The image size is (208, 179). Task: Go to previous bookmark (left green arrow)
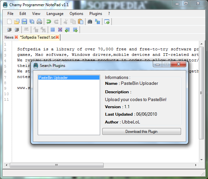(x=67, y=30)
